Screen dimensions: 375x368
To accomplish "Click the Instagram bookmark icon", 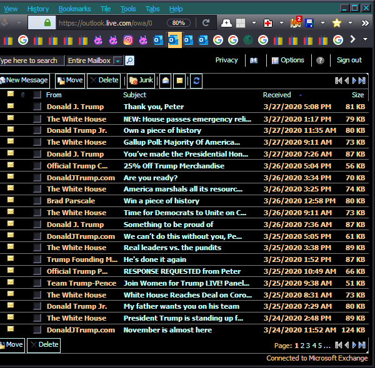I will tap(128, 40).
